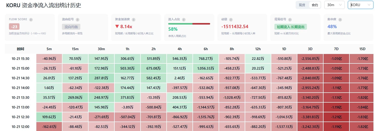The image size is (387, 131).
Task: Open help icon next to FLOW SCORE
Action: tap(31, 19)
